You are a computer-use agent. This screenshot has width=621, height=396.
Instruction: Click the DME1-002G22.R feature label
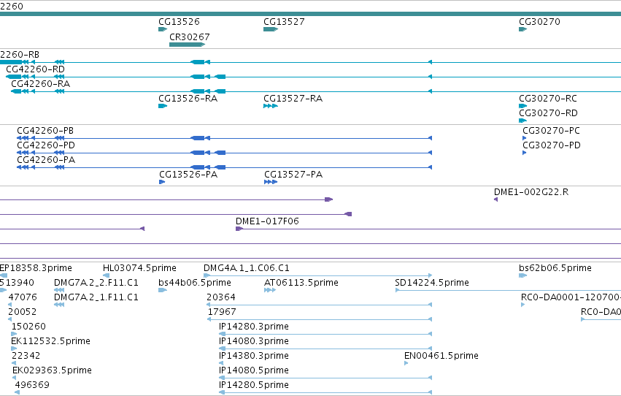coord(531,192)
